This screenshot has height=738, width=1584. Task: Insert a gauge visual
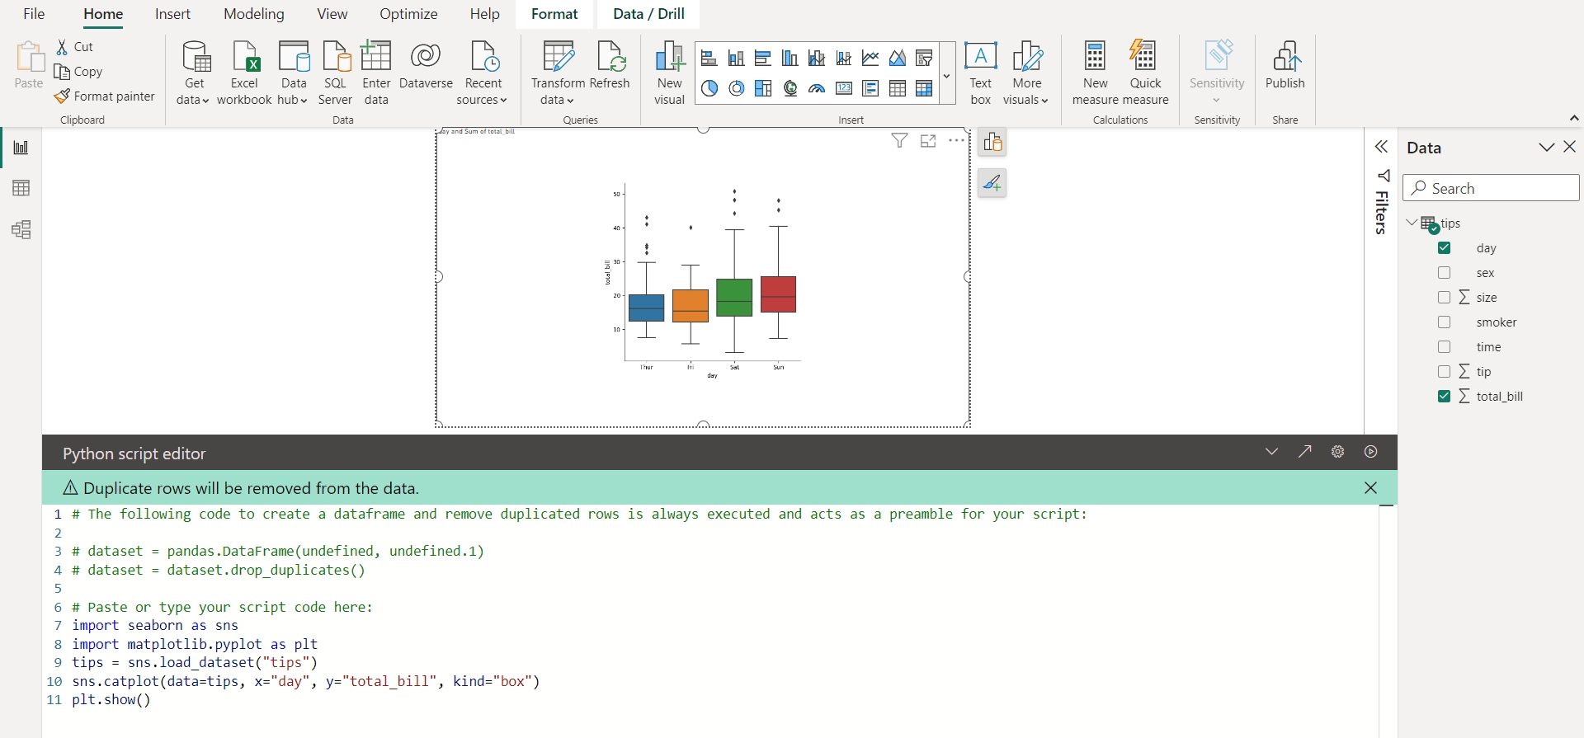click(x=817, y=88)
